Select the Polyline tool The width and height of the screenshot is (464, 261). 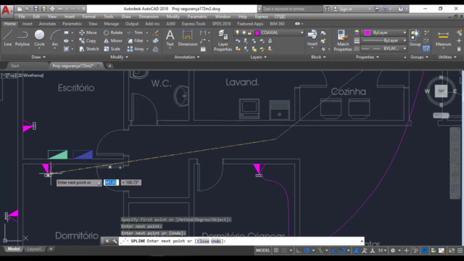22,38
